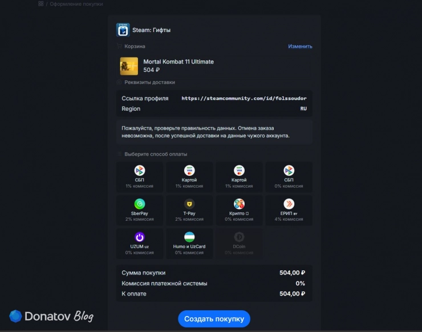The width and height of the screenshot is (422, 332).
Task: Click the disabled DCoin payment tile
Action: coord(239,244)
